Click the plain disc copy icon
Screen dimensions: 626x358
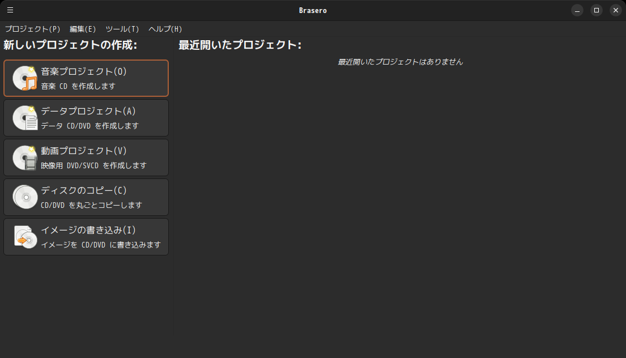click(25, 197)
